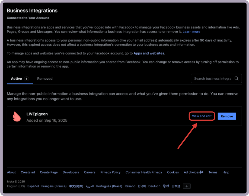This screenshot has width=249, height=196.
Task: Click the Business Integrations heading
Action: (x=32, y=11)
